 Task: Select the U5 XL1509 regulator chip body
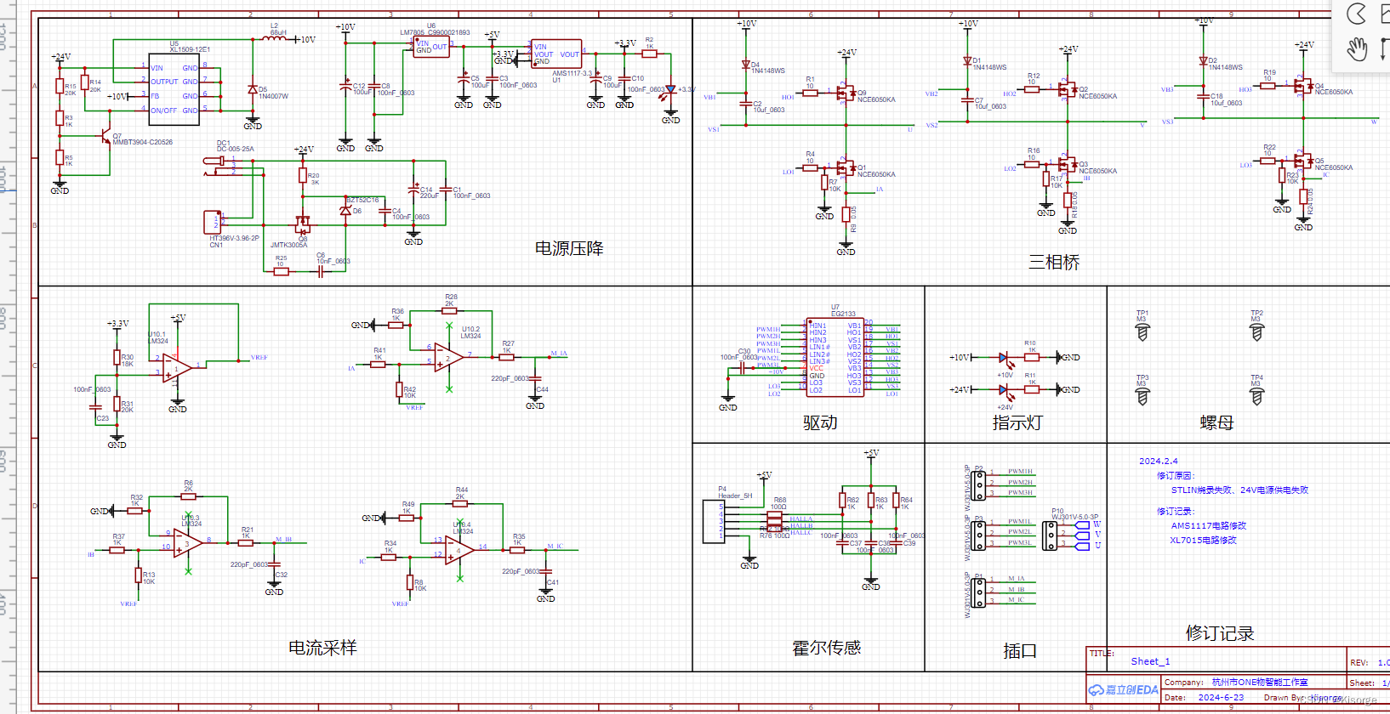[174, 89]
